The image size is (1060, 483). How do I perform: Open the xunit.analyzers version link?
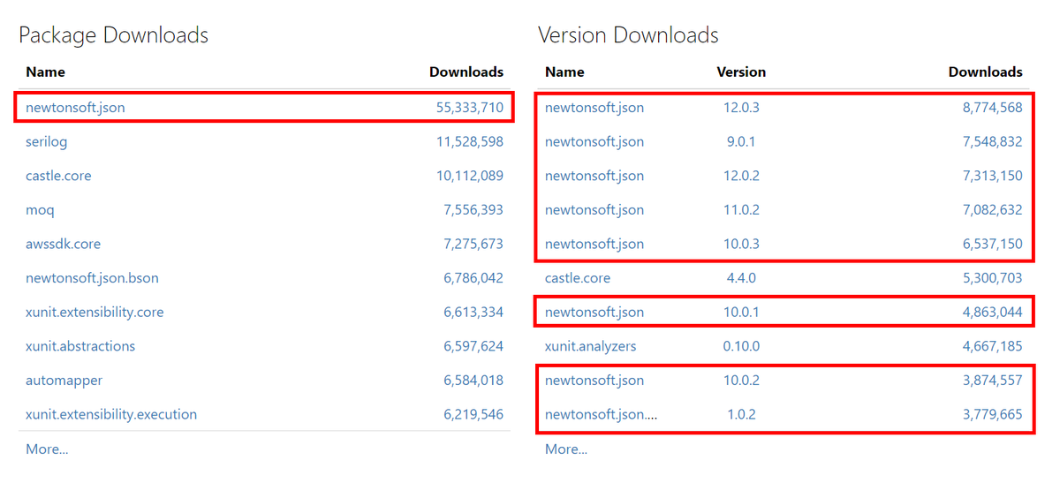click(x=590, y=346)
